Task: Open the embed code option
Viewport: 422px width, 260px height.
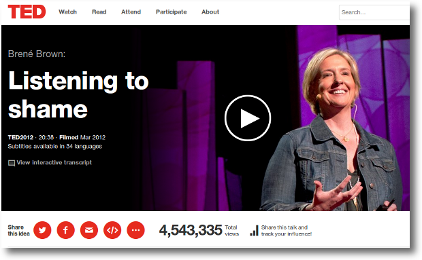Action: [x=112, y=230]
